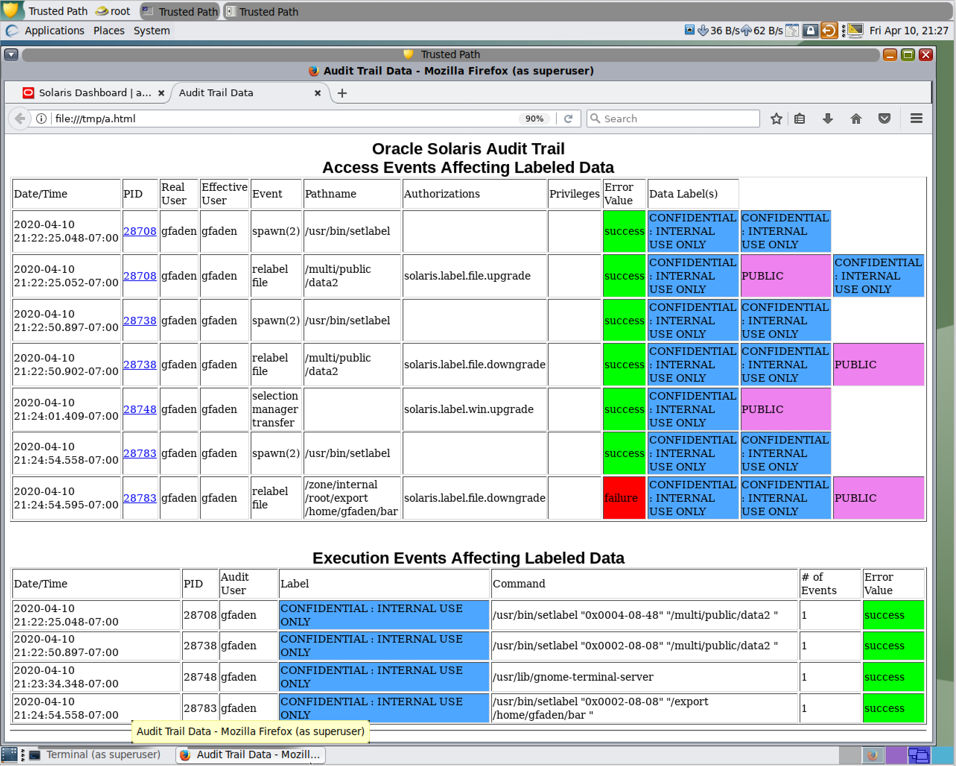Bookmark this page with the star icon
The width and height of the screenshot is (956, 766).
coord(776,119)
